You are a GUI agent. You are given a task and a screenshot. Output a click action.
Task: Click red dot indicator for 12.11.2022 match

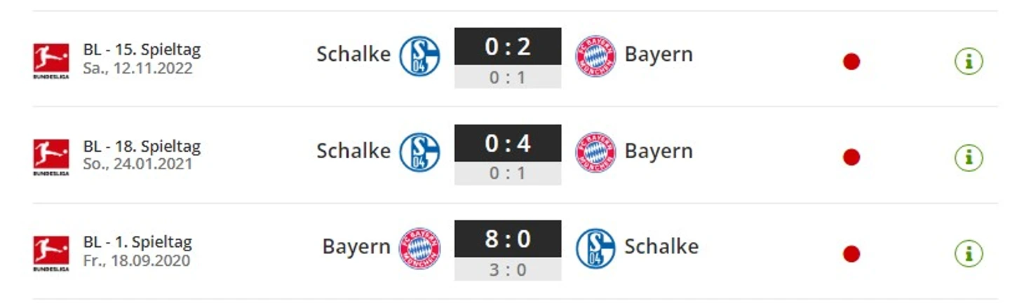point(851,62)
